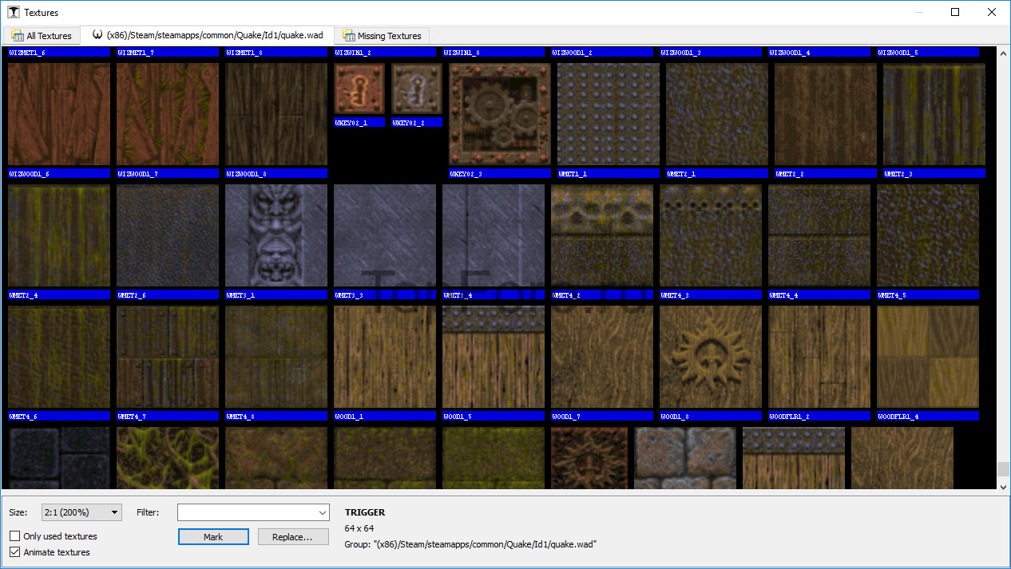This screenshot has width=1011, height=569.
Task: Click into the Filter text field
Action: tap(247, 512)
